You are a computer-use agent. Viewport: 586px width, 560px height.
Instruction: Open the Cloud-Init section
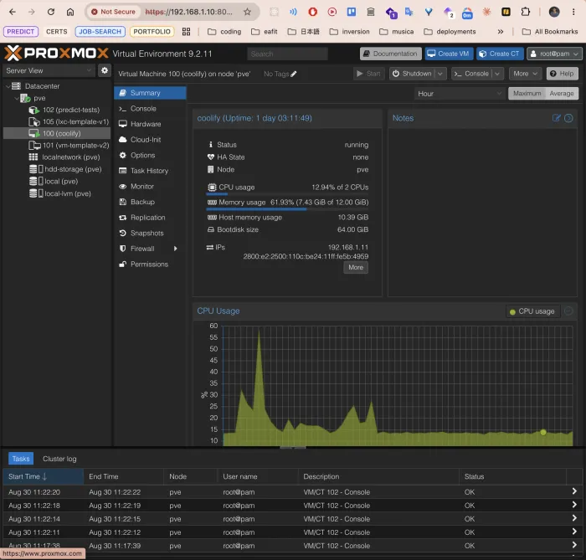(150, 140)
